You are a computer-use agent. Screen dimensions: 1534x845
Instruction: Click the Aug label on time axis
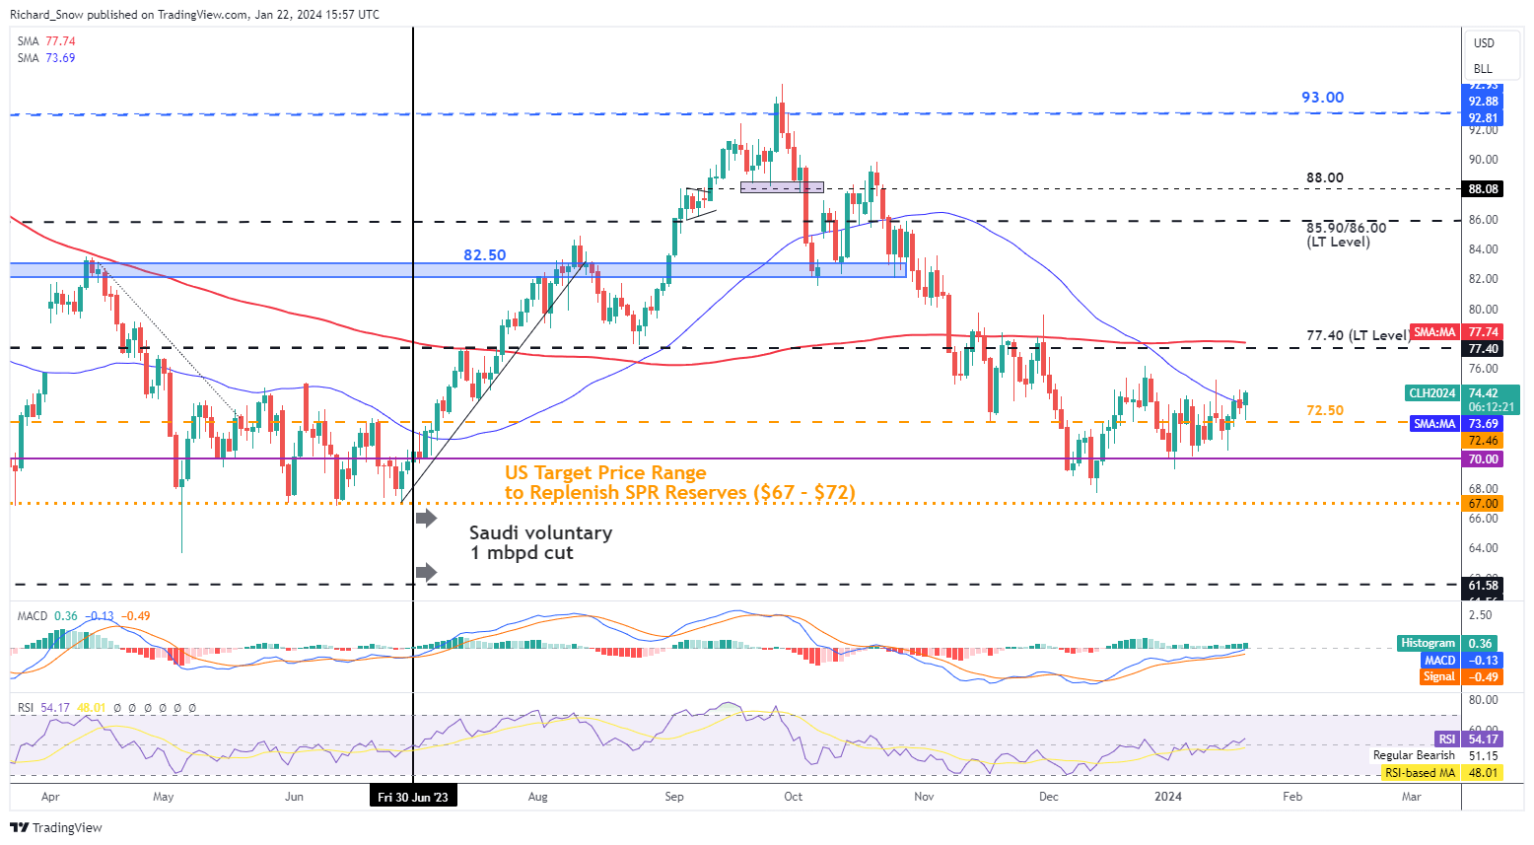point(537,797)
